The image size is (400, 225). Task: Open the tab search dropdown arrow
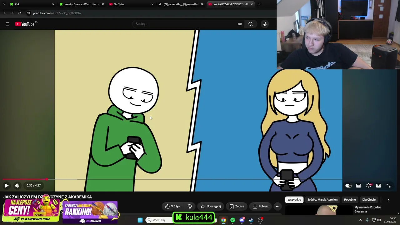pyautogui.click(x=4, y=4)
